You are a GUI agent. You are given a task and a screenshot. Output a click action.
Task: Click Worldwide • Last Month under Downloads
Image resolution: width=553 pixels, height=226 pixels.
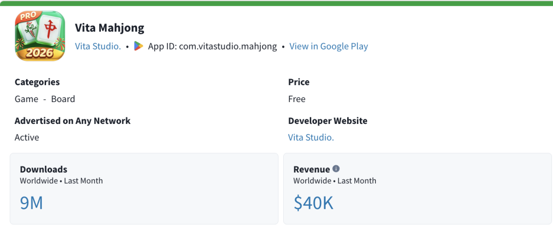coord(61,181)
